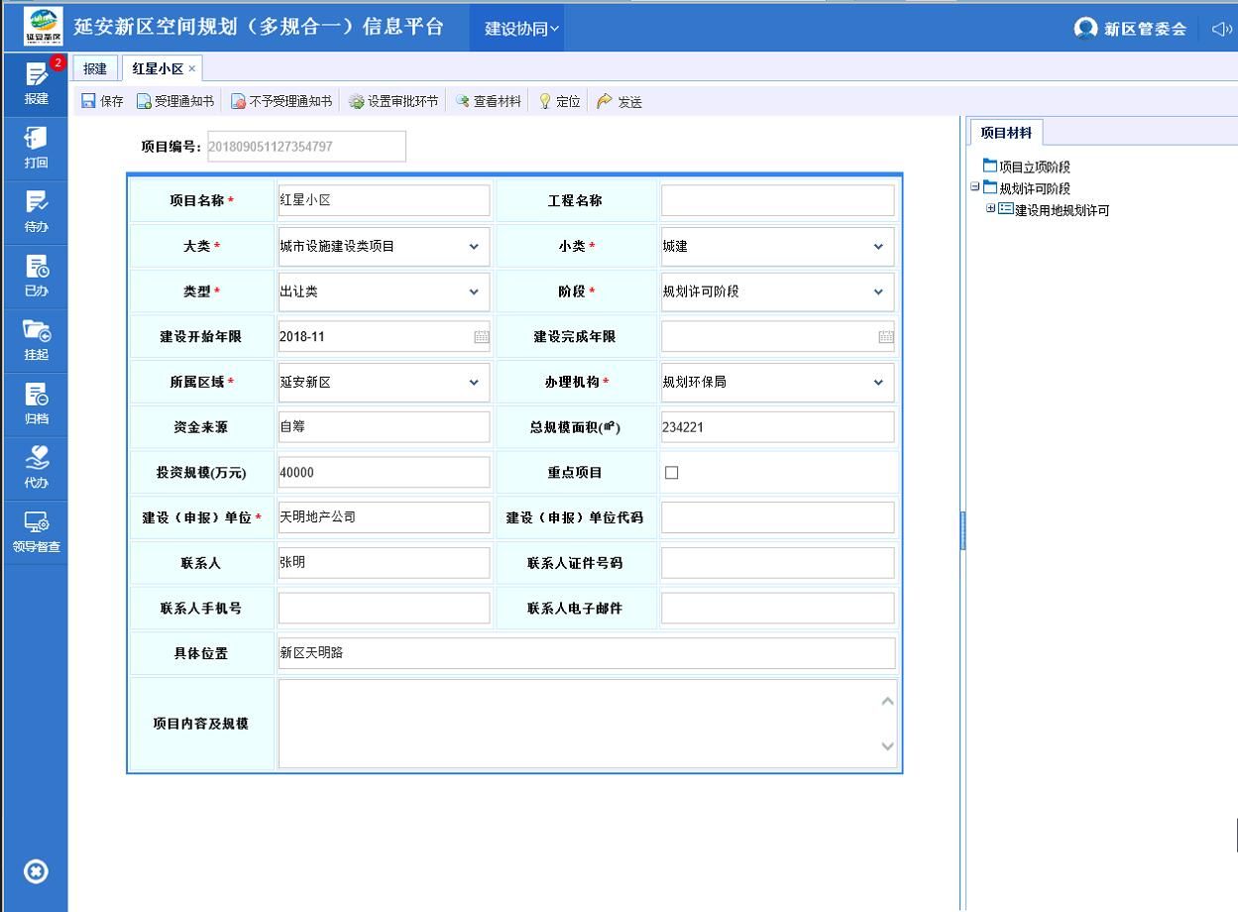This screenshot has width=1238, height=912.
Task: Toggle the 重点项目 checkbox
Action: [672, 472]
